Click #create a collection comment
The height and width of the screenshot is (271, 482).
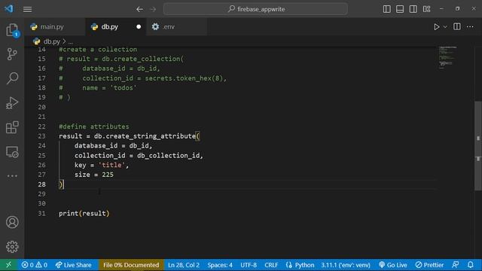point(98,50)
